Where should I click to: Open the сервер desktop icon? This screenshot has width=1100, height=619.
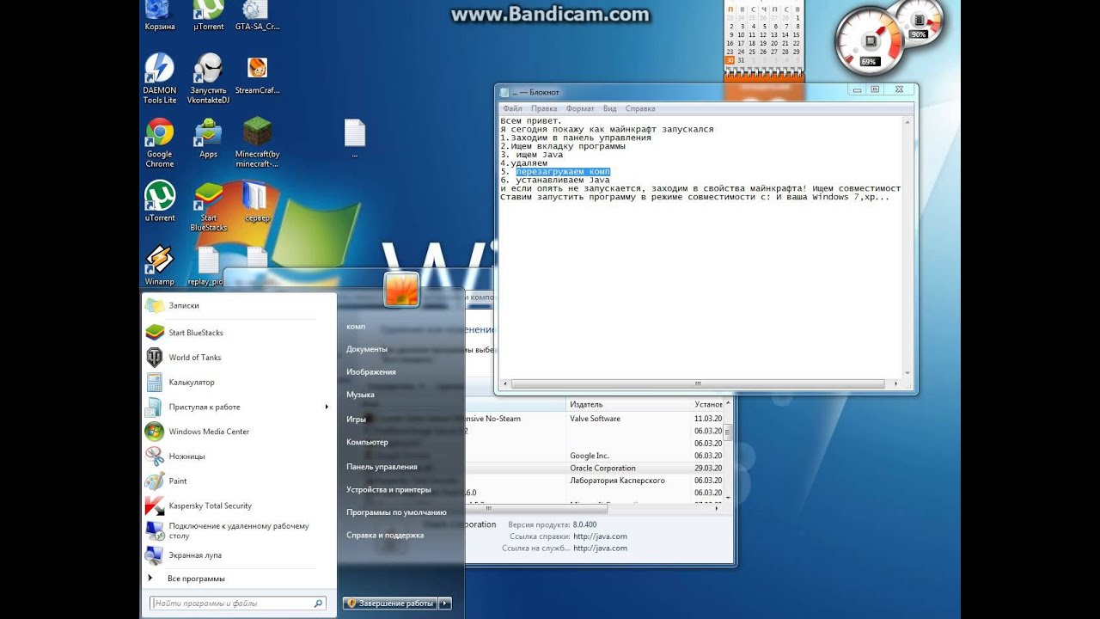click(257, 202)
